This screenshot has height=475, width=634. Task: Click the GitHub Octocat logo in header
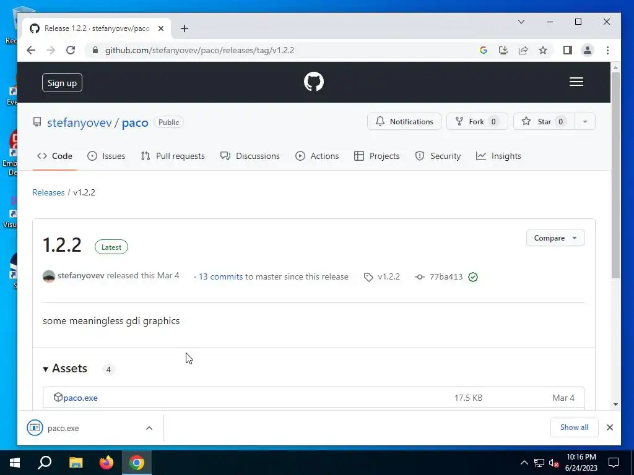click(314, 82)
